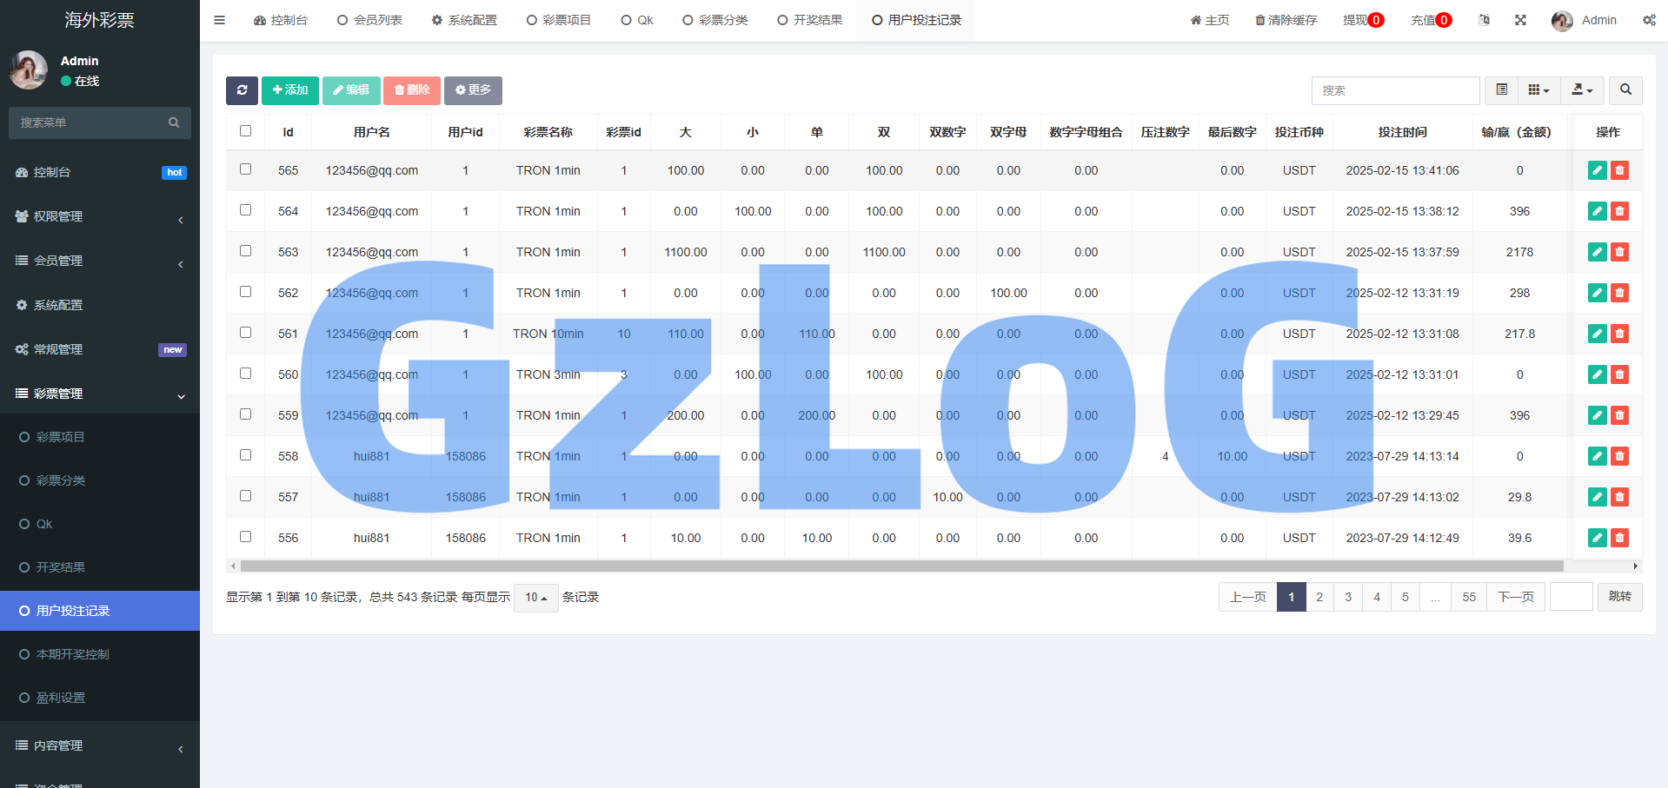
Task: Open the settings cogs icon at top right
Action: [x=1649, y=20]
